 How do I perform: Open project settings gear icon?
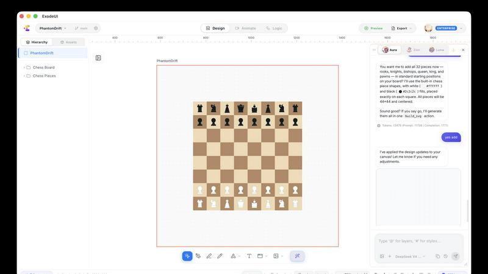pyautogui.click(x=96, y=28)
